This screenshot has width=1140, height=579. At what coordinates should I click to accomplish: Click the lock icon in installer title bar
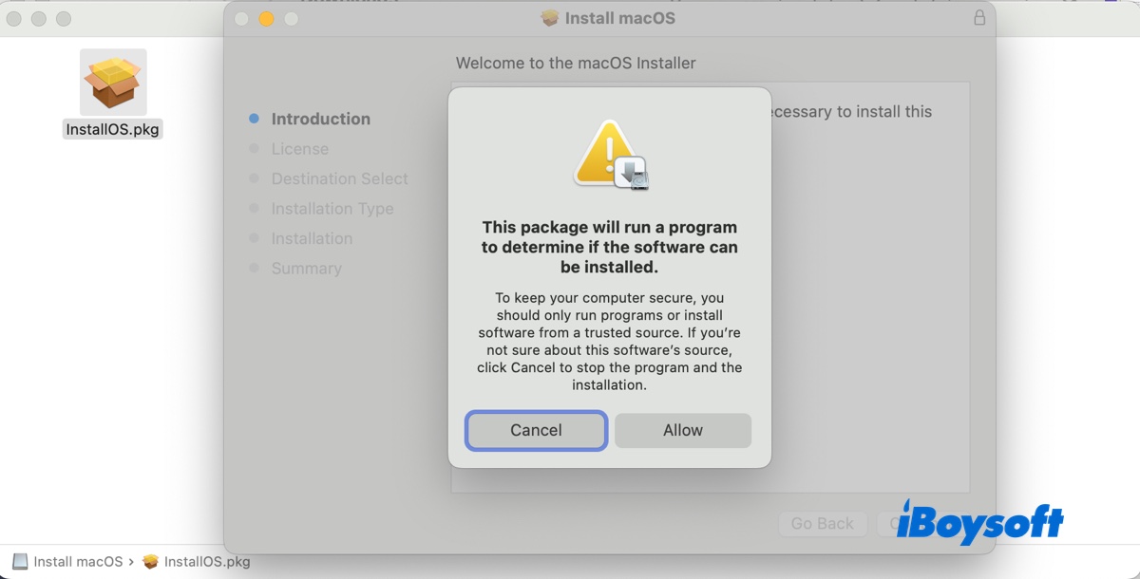point(979,18)
